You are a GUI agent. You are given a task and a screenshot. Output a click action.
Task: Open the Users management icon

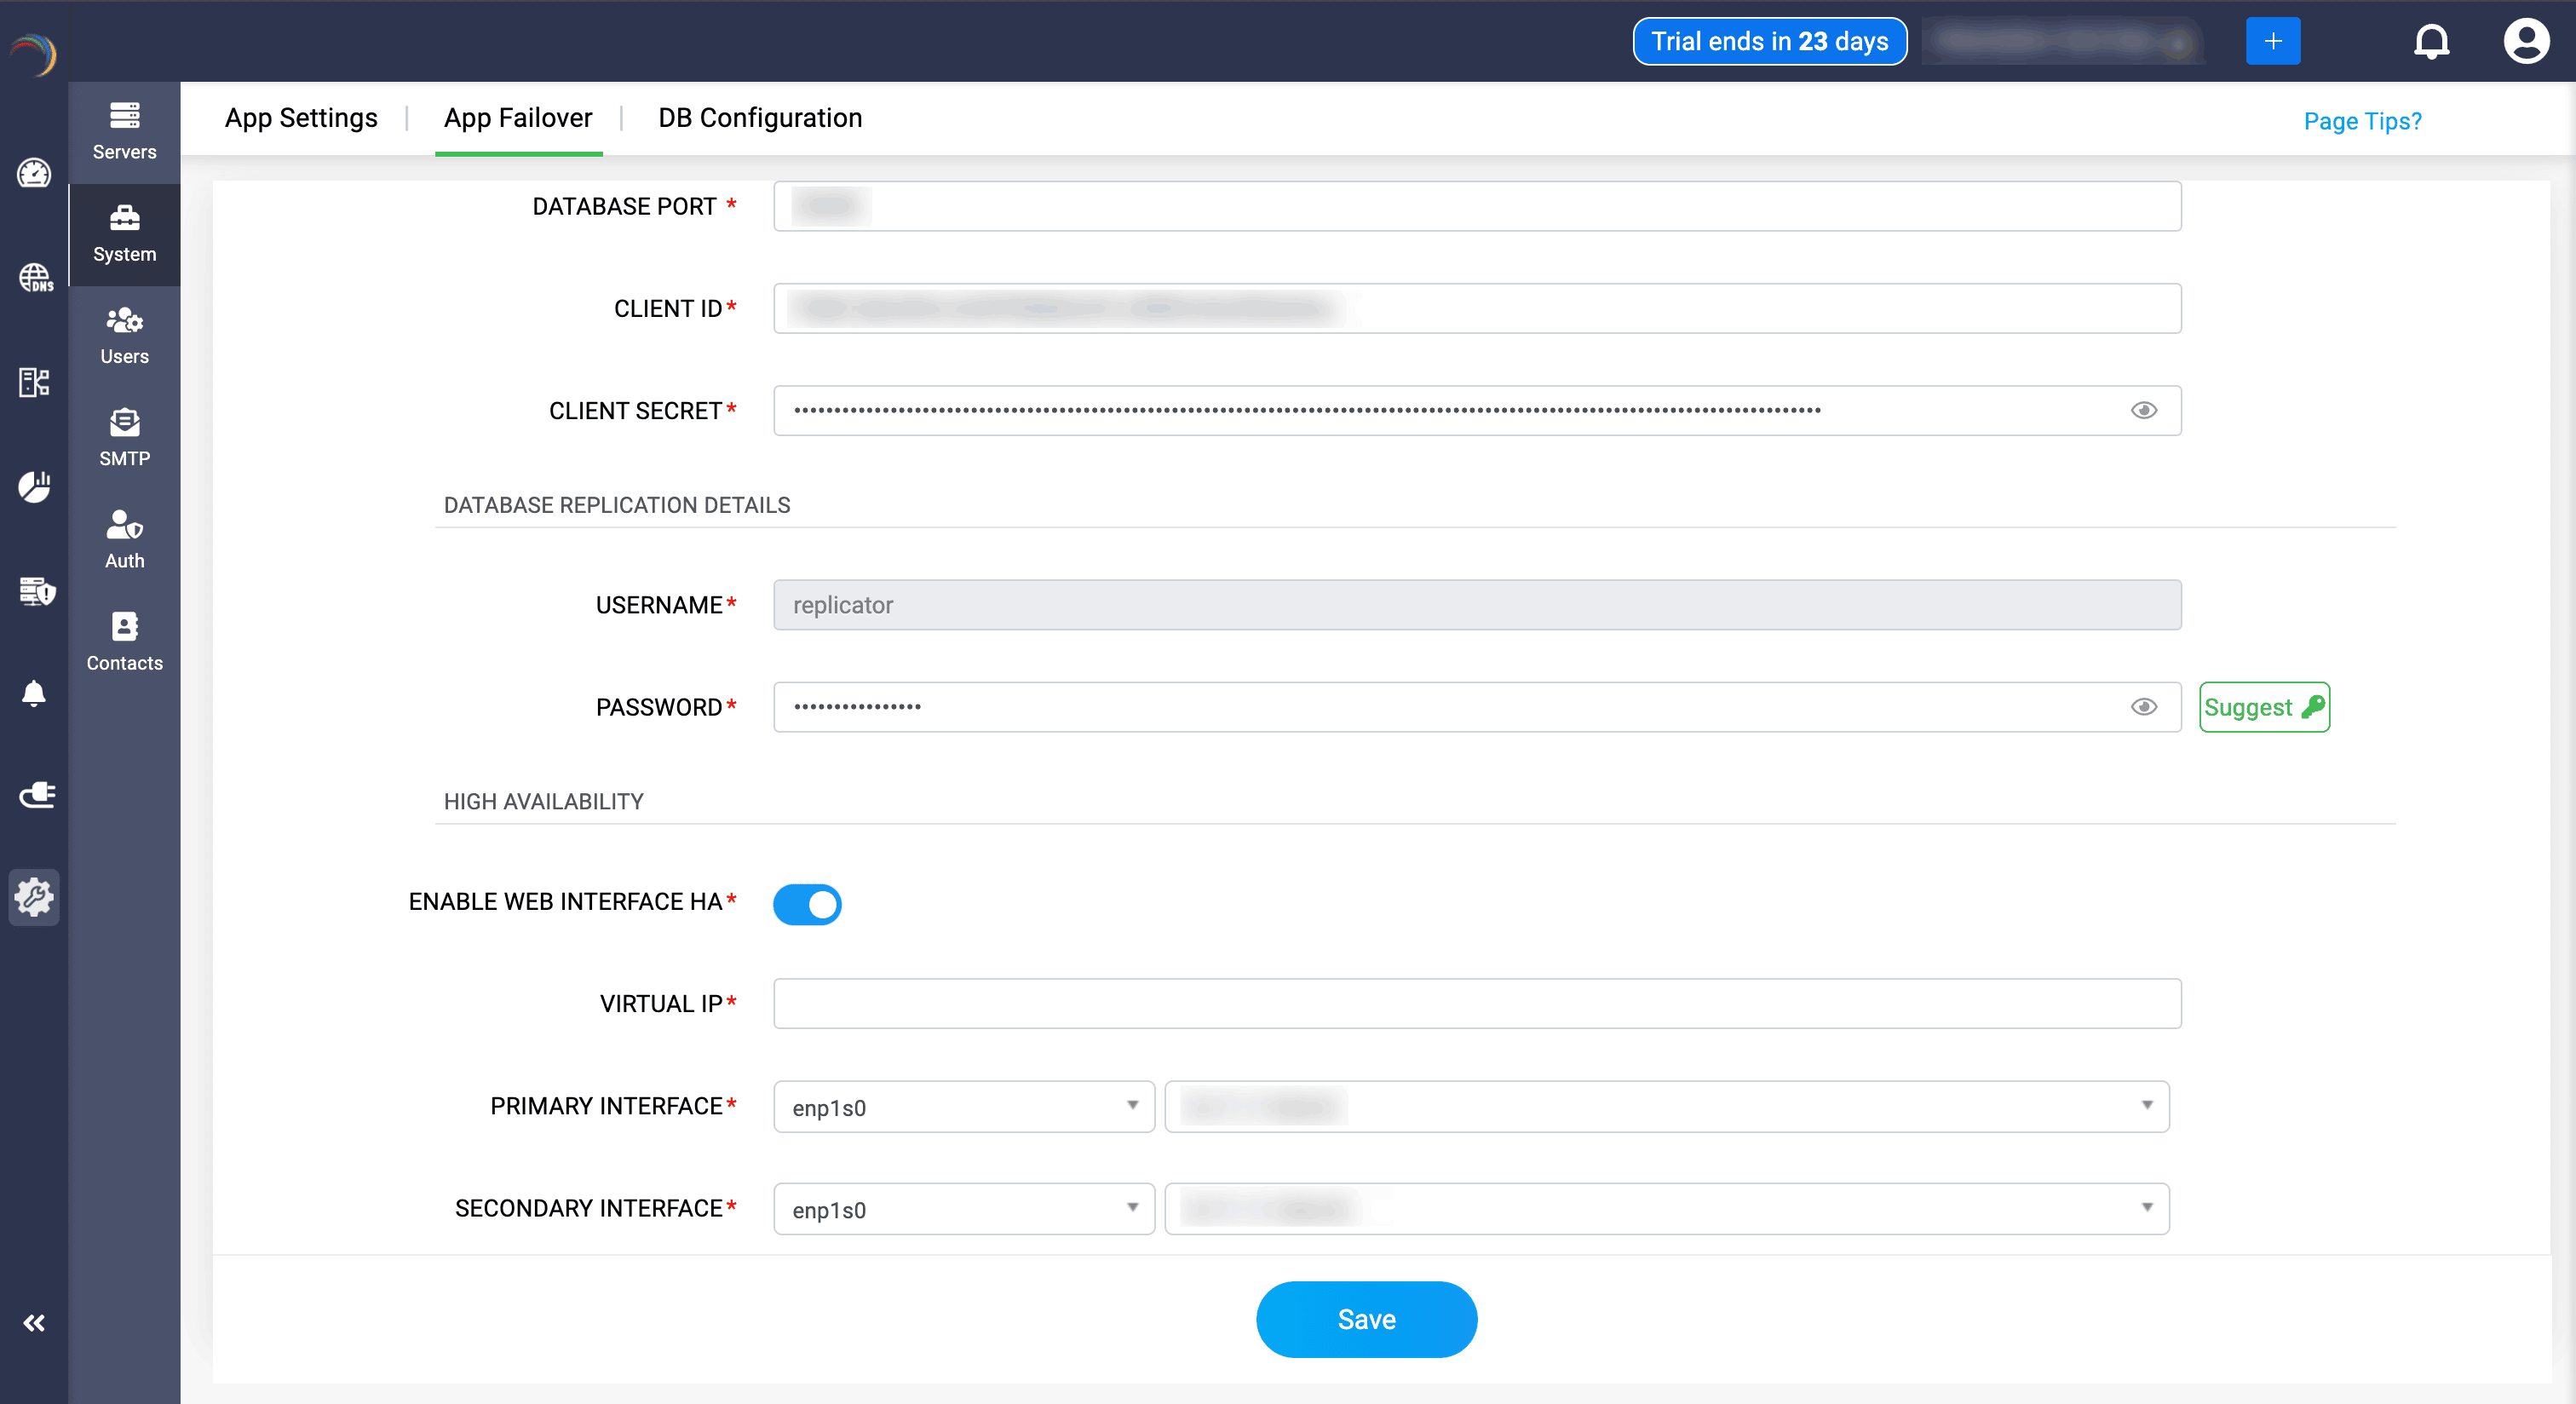tap(124, 336)
